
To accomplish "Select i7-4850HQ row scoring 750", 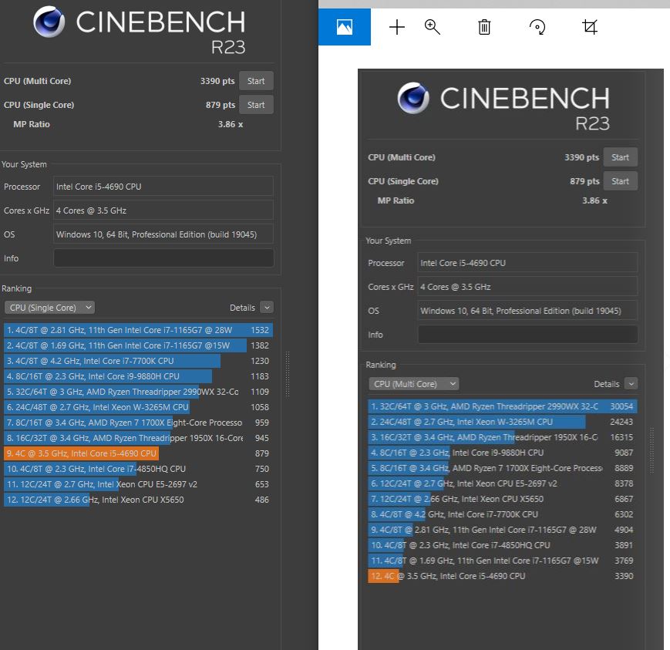I will 139,468.
